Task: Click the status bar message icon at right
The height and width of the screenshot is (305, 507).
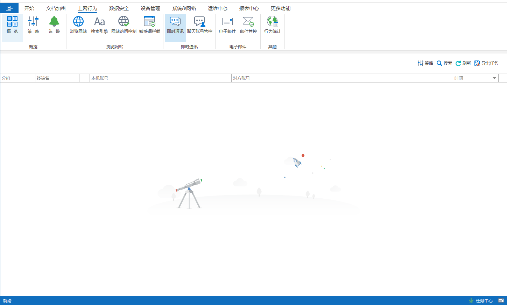Action: (501, 301)
